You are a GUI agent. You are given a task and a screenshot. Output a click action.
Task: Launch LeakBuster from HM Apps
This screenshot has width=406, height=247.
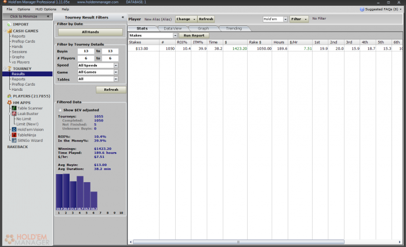tap(27, 113)
